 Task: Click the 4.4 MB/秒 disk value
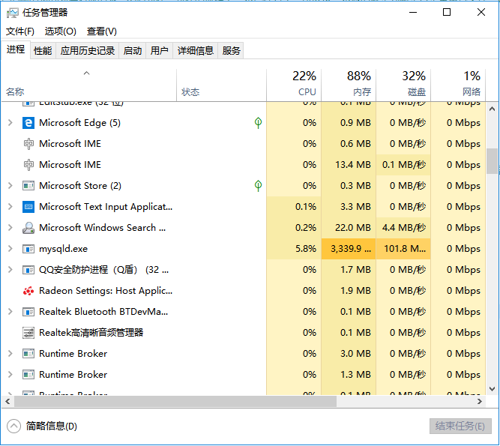tap(404, 228)
